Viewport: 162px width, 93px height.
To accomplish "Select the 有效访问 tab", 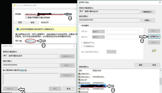I will [45, 23].
